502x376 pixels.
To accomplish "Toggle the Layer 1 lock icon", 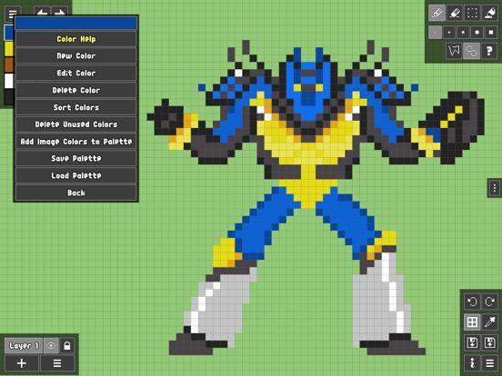I will [67, 346].
